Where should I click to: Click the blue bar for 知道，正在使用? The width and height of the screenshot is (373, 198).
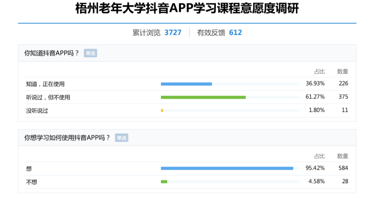(x=186, y=84)
